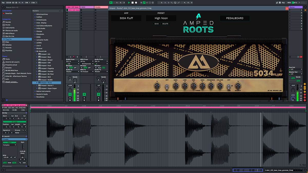
Task: Click the Tap tempo button
Action: coord(3,3)
